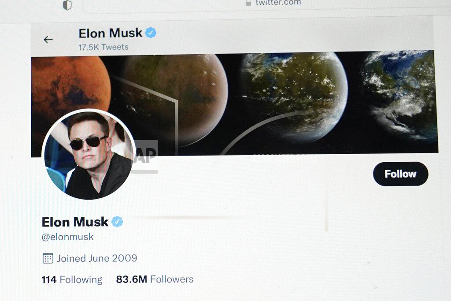451x301 pixels.
Task: Open the circular profile photo
Action: (x=89, y=154)
